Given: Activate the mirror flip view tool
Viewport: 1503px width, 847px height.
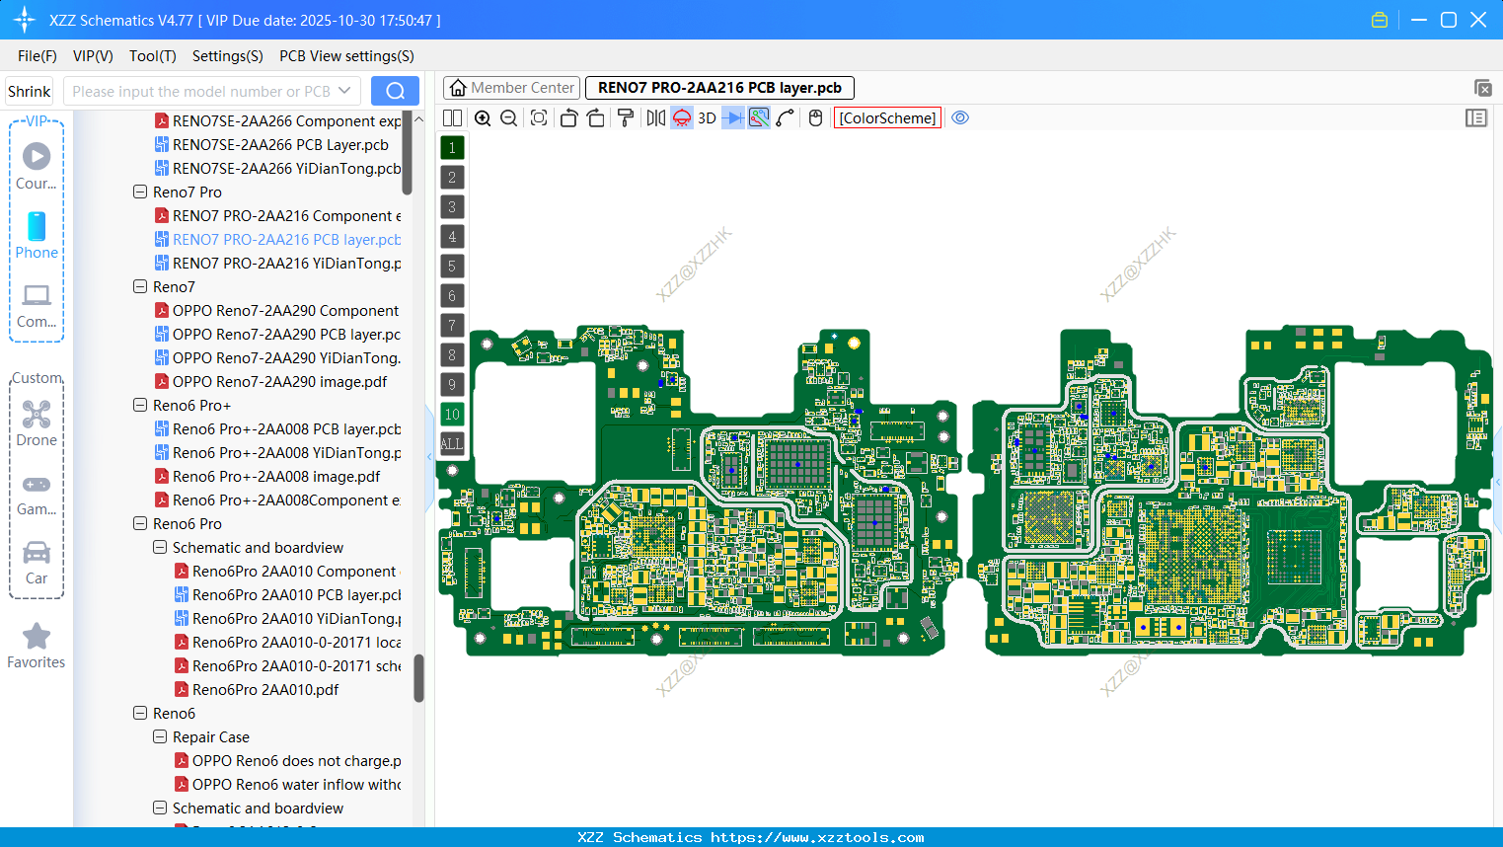Looking at the screenshot, I should click(655, 117).
